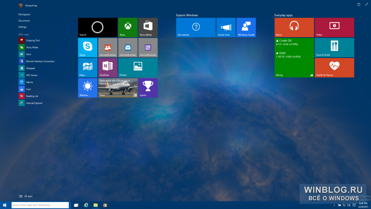Open File Explorer from the left list
The height and width of the screenshot is (209, 371).
[25, 14]
